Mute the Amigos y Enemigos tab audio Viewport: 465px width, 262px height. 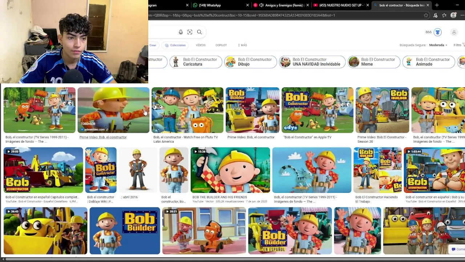point(261,5)
